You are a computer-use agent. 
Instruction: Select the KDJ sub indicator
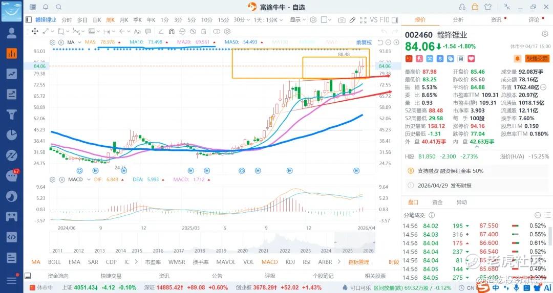pos(290,262)
